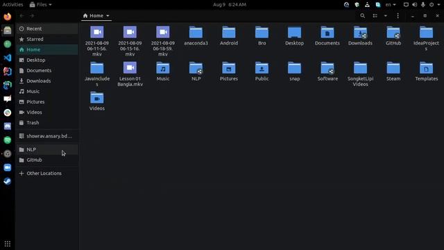Show applications grid in the dock
This screenshot has width=444, height=250.
(8, 244)
